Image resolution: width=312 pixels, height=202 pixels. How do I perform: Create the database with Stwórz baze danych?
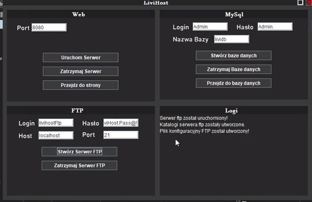coord(233,55)
